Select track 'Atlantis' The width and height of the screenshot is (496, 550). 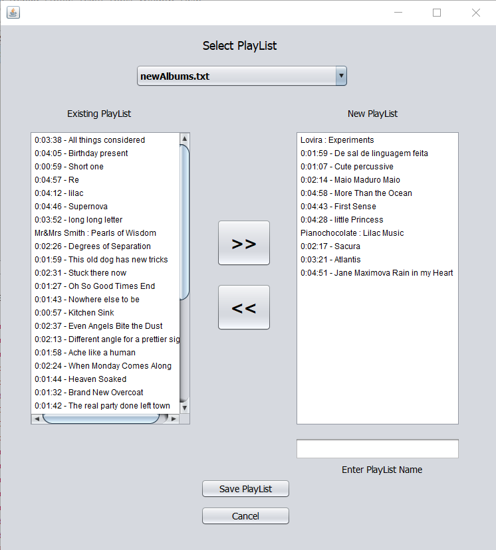378,260
